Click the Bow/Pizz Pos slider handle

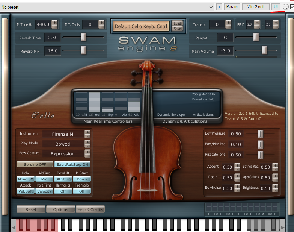click(261, 144)
